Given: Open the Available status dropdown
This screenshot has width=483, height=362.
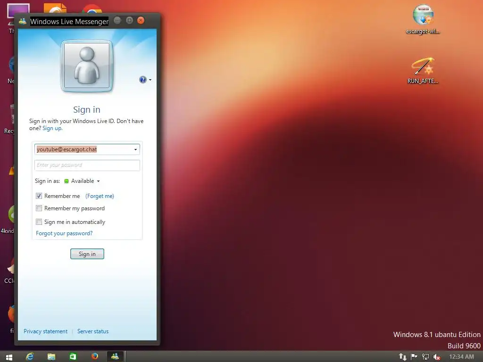Looking at the screenshot, I should coord(82,181).
